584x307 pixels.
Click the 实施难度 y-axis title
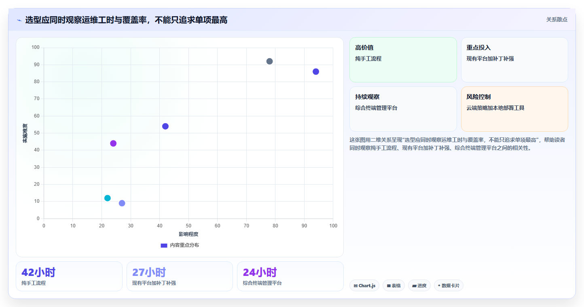(25, 133)
